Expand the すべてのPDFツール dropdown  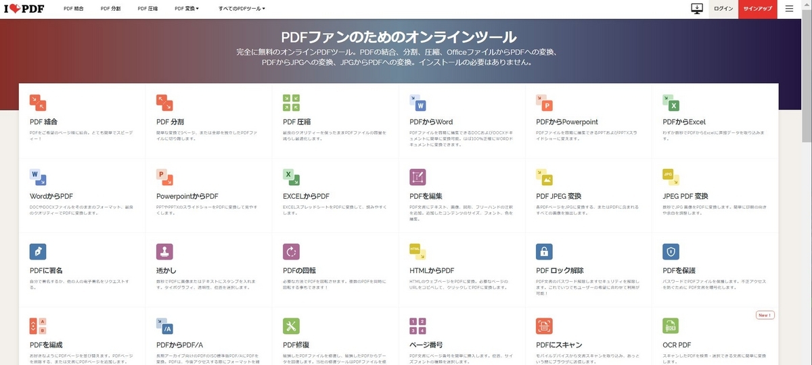242,9
